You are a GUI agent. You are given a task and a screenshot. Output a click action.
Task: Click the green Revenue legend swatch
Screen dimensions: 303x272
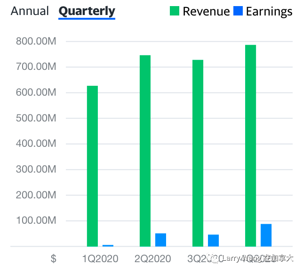point(175,11)
